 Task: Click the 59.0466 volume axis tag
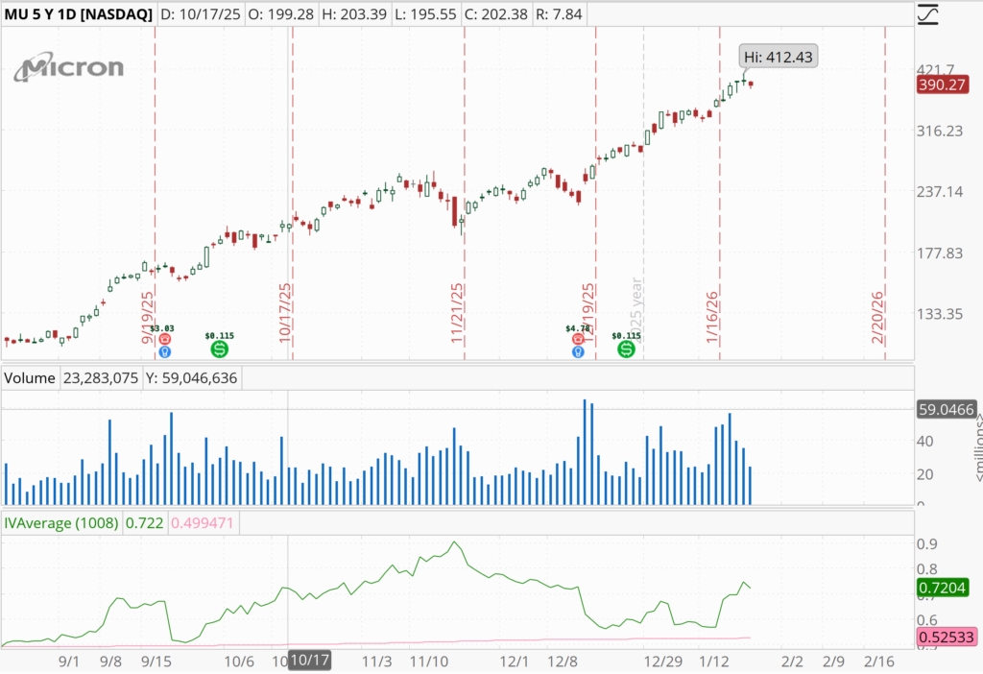(947, 410)
